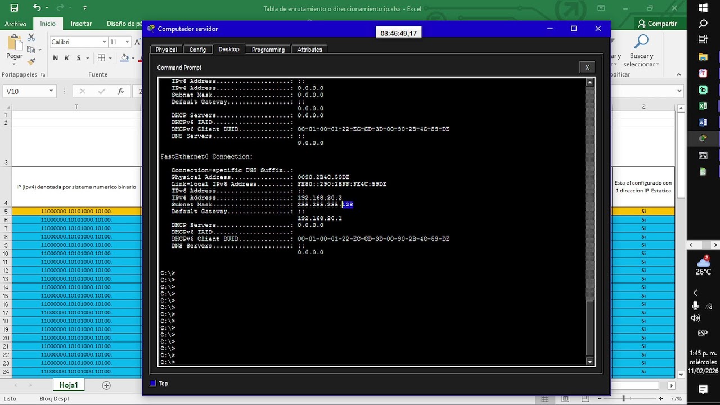Click the zoom slider handle in Excel

coord(623,399)
